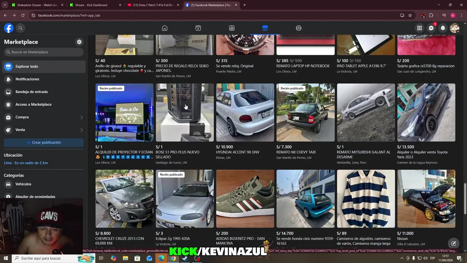Image resolution: width=467 pixels, height=263 pixels.
Task: Open the Facebook menu grid icon
Action: (x=420, y=28)
